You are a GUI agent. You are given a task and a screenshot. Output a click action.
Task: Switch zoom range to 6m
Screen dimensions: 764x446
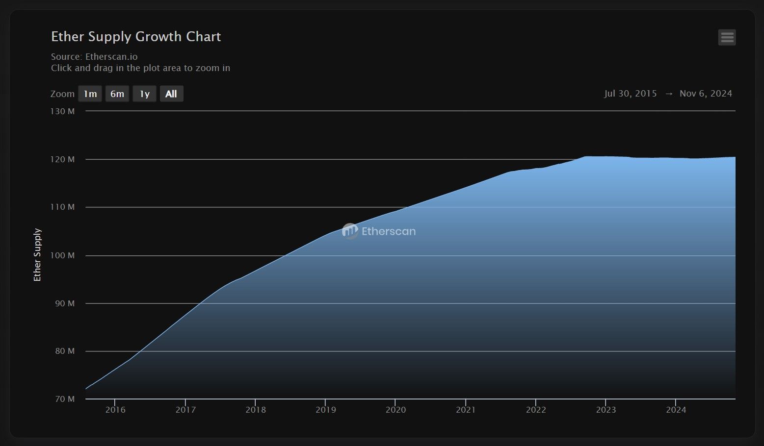[x=117, y=94]
